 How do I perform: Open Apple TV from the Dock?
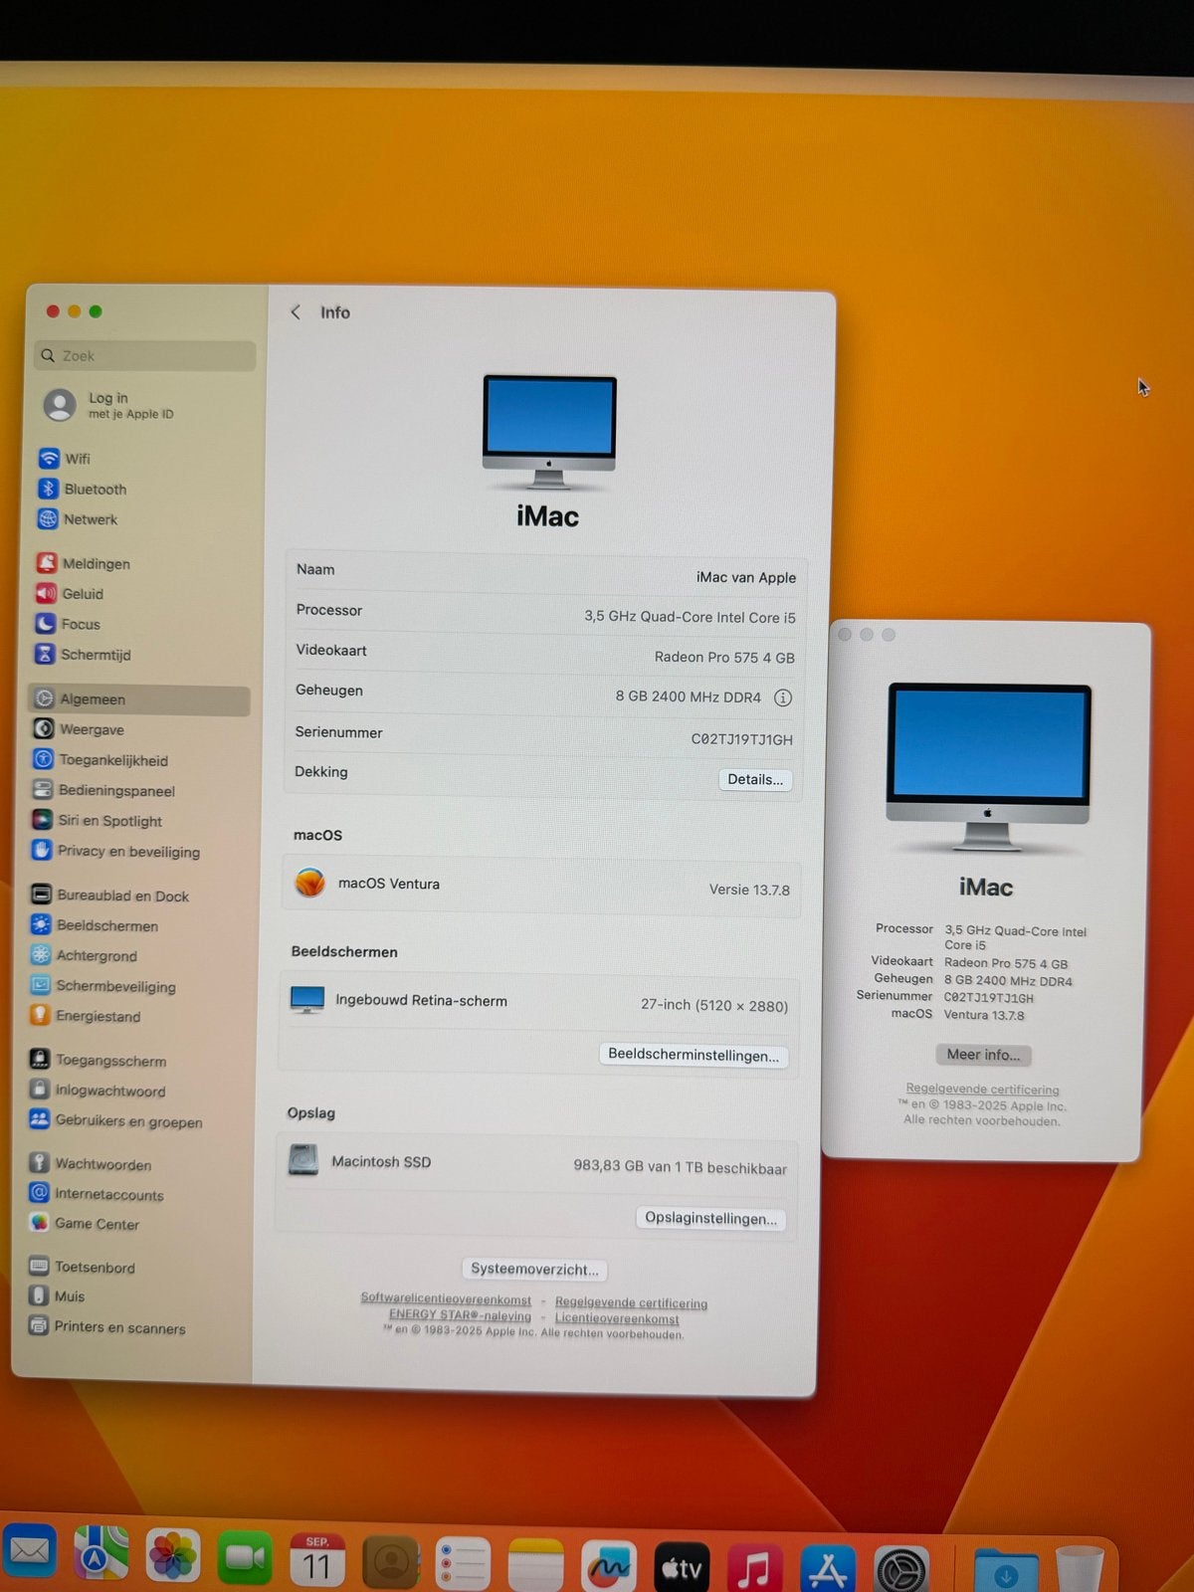point(682,1568)
